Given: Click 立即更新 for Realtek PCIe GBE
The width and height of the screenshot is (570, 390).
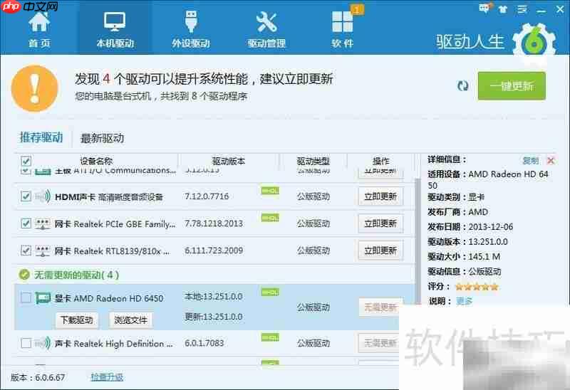Looking at the screenshot, I should 380,223.
